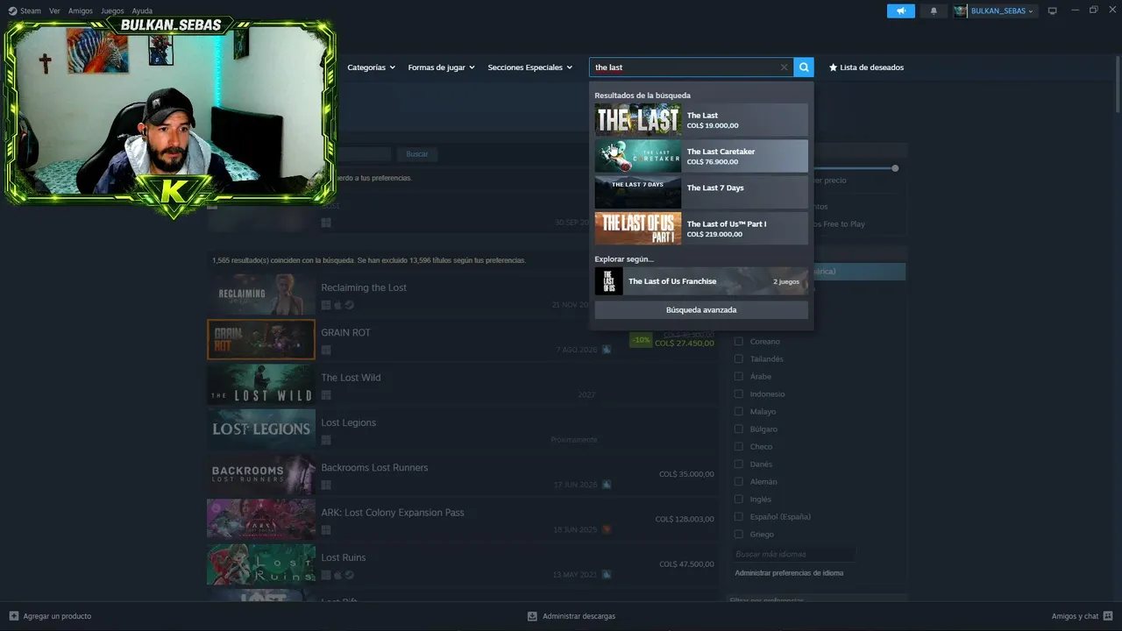Click the blue search magnifier button
Image resolution: width=1122 pixels, height=631 pixels.
click(804, 67)
